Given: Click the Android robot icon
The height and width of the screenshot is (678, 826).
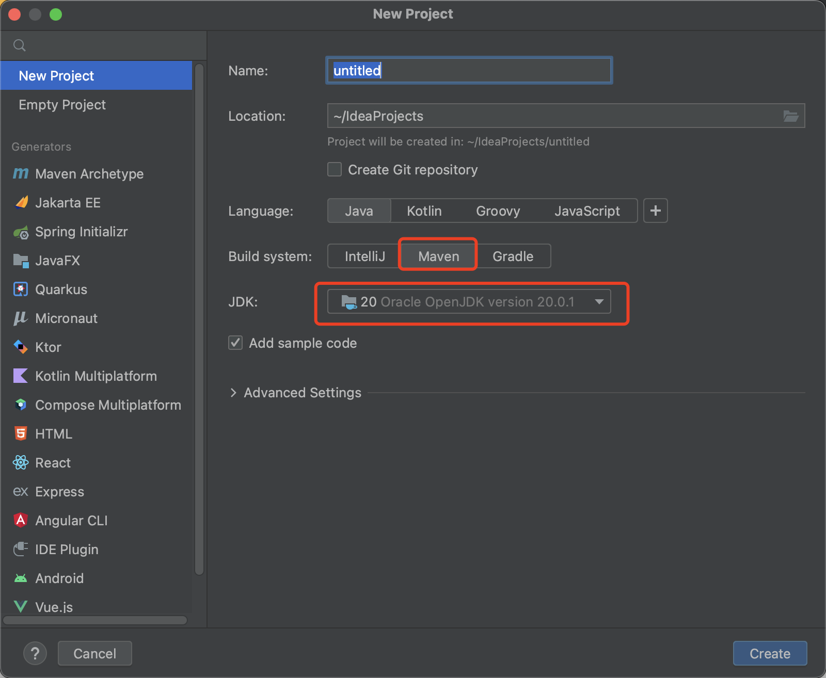Looking at the screenshot, I should click(21, 578).
